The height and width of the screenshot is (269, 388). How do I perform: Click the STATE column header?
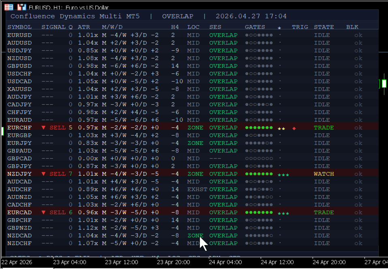click(x=324, y=27)
